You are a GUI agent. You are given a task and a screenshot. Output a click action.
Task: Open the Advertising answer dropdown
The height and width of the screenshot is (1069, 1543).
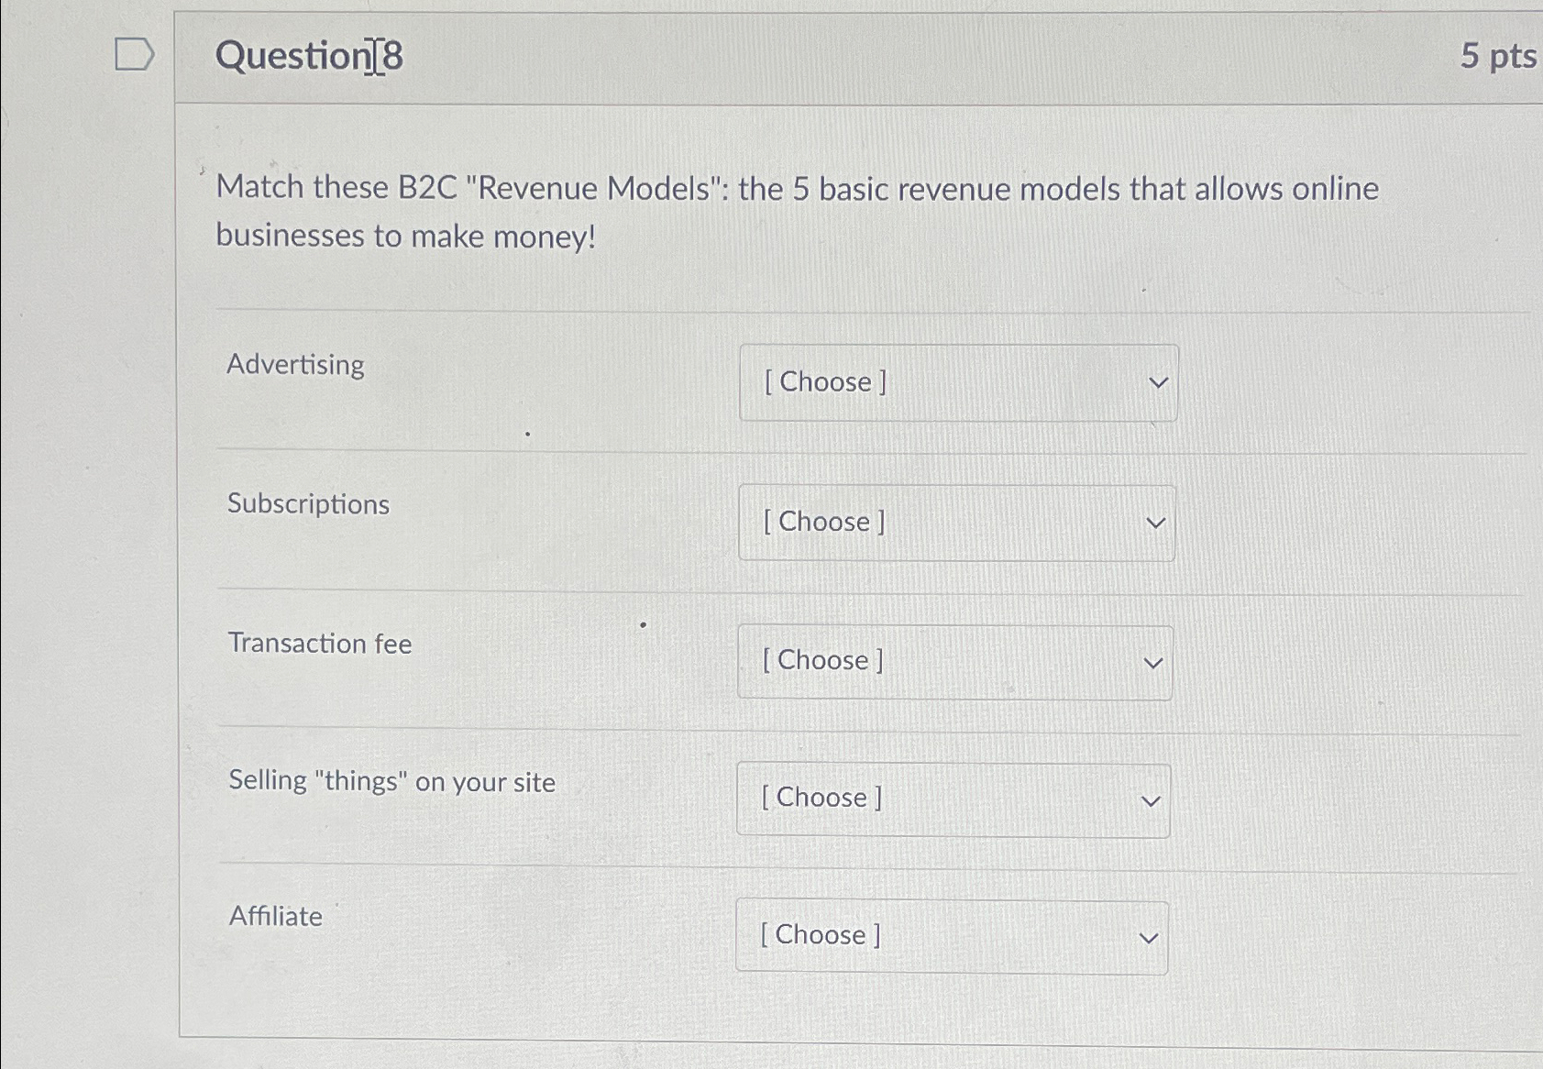[x=957, y=382]
